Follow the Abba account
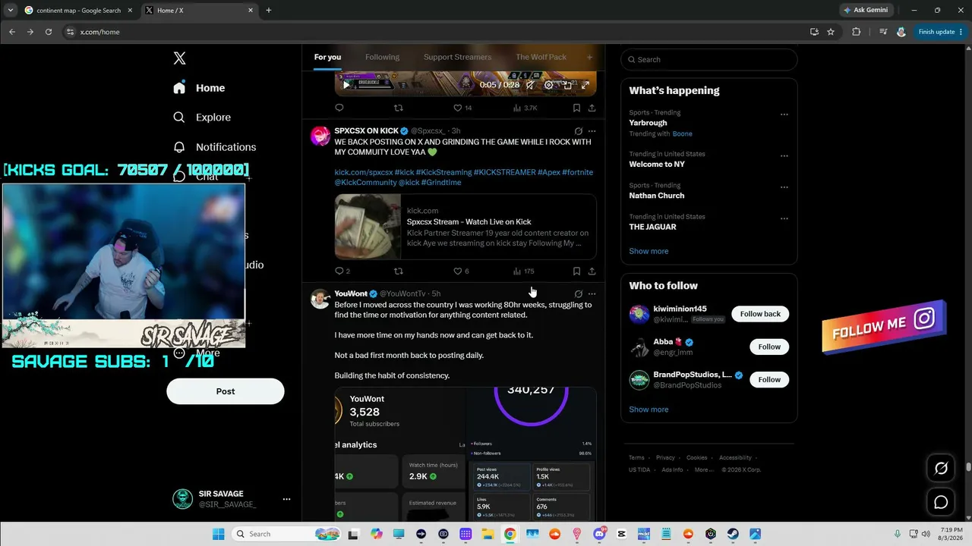 pos(769,347)
